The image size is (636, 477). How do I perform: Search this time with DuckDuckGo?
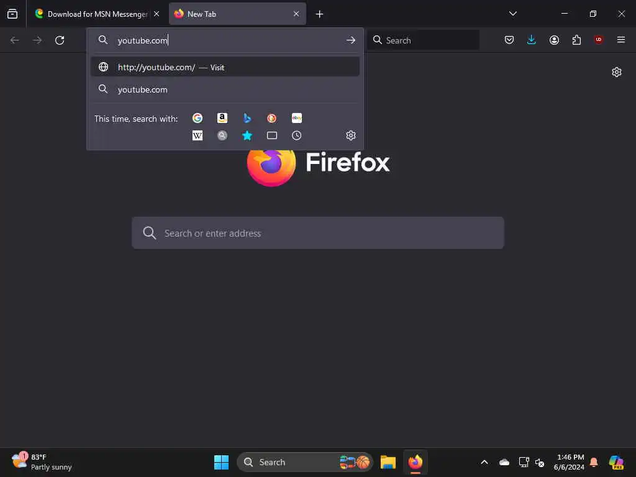(272, 118)
